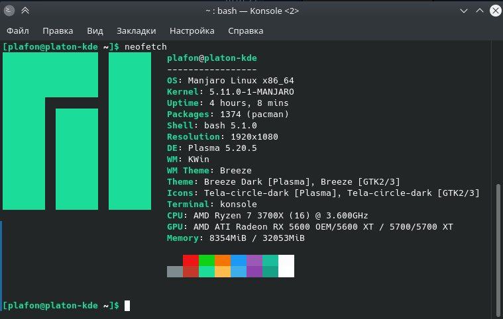Open the Файл menu

click(x=18, y=30)
